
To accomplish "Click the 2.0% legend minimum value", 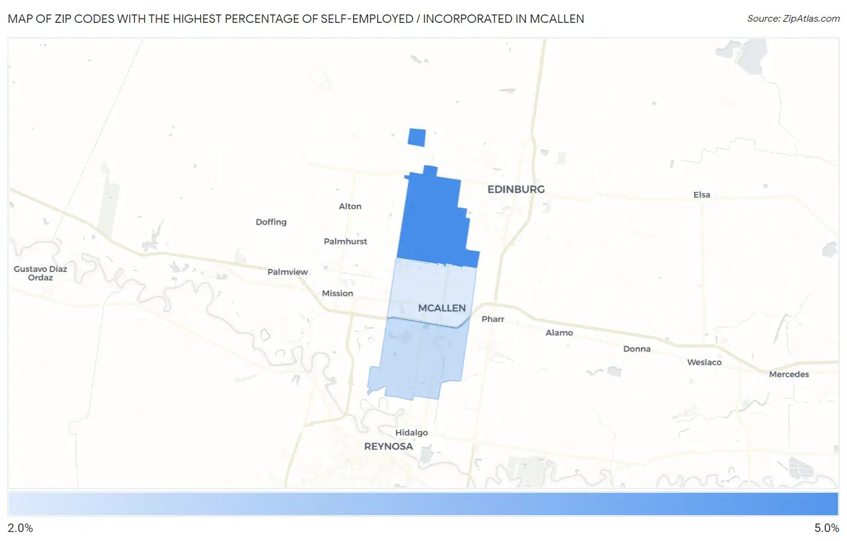I will (20, 528).
